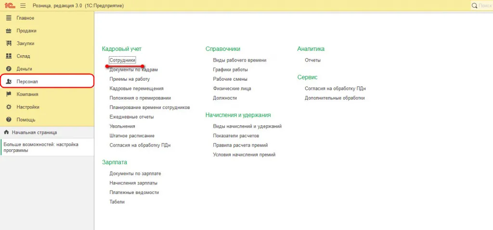Image resolution: width=493 pixels, height=230 pixels.
Task: Click the Склад warehouse grid icon
Action: pos(8,56)
